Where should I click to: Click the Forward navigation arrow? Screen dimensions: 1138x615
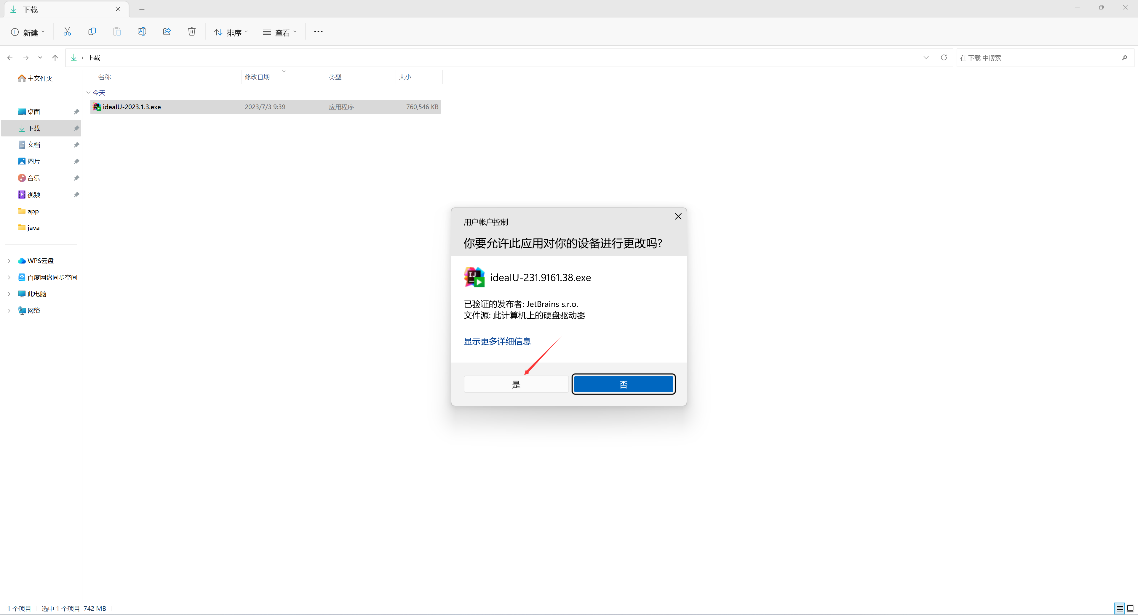(25, 58)
